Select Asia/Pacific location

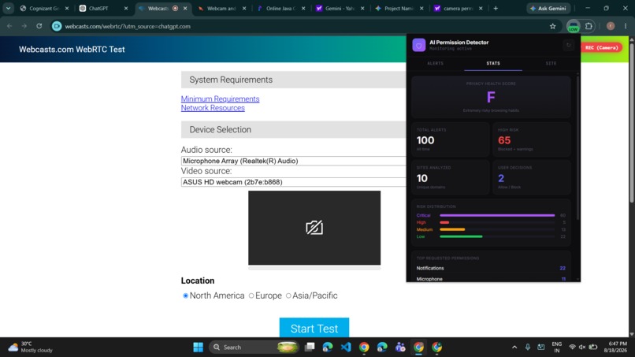[x=288, y=296]
